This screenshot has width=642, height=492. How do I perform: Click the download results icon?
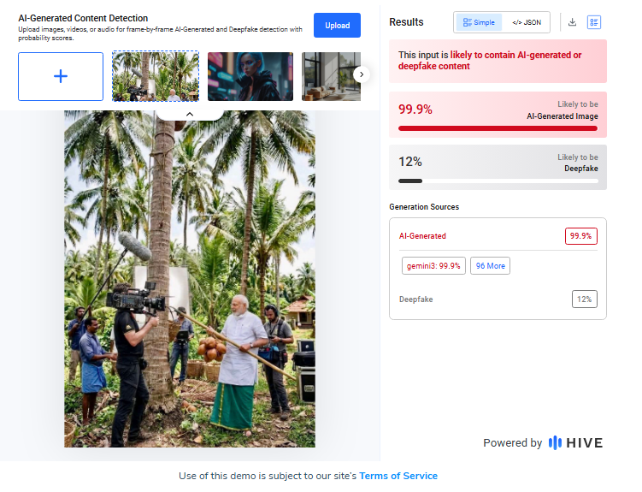coord(572,22)
